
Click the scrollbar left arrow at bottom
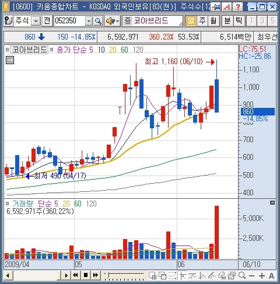pyautogui.click(x=8, y=276)
